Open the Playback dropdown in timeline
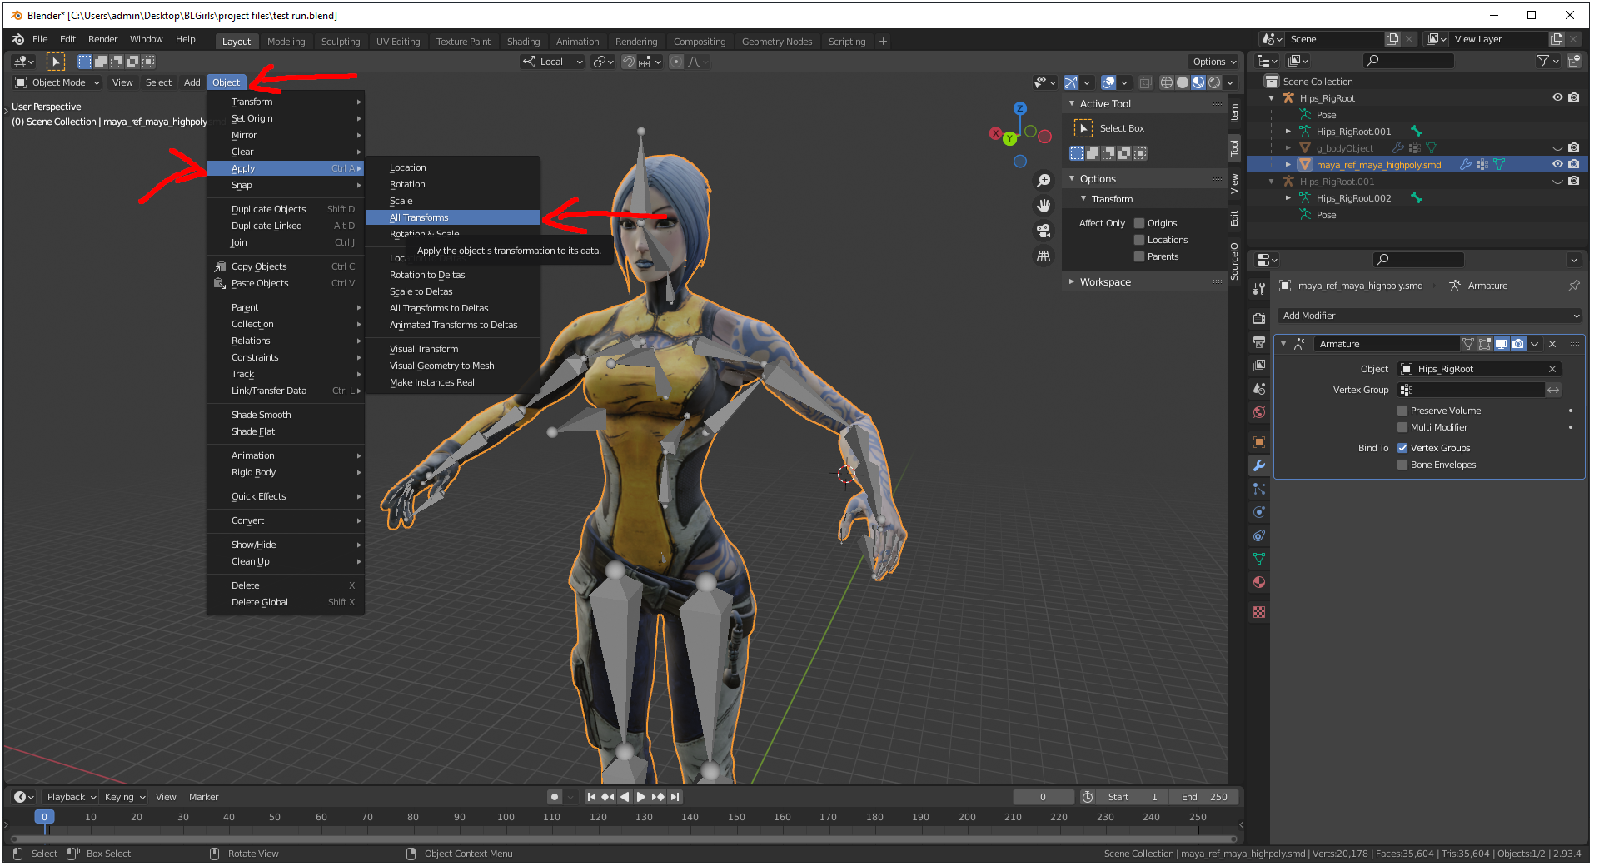 pos(70,797)
